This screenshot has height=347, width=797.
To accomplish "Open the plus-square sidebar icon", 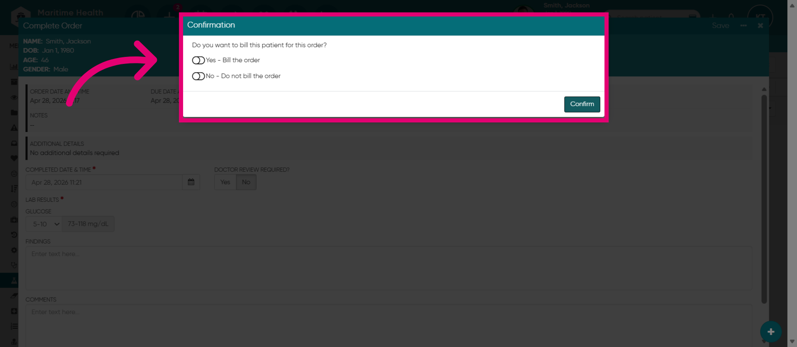I will pos(14,311).
